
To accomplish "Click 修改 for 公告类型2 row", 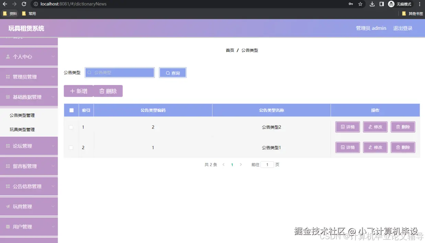I will [375, 127].
